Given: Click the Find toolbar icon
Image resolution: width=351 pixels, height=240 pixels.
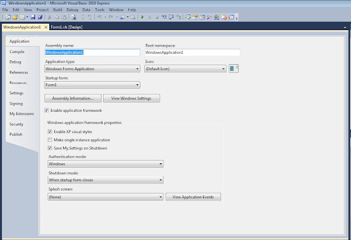Looking at the screenshot, I should coord(73,17).
